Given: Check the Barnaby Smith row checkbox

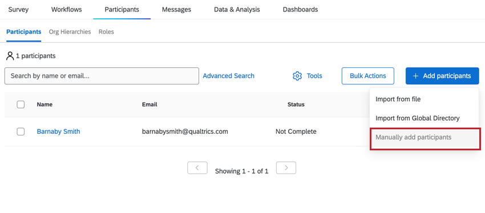Looking at the screenshot, I should pos(21,132).
